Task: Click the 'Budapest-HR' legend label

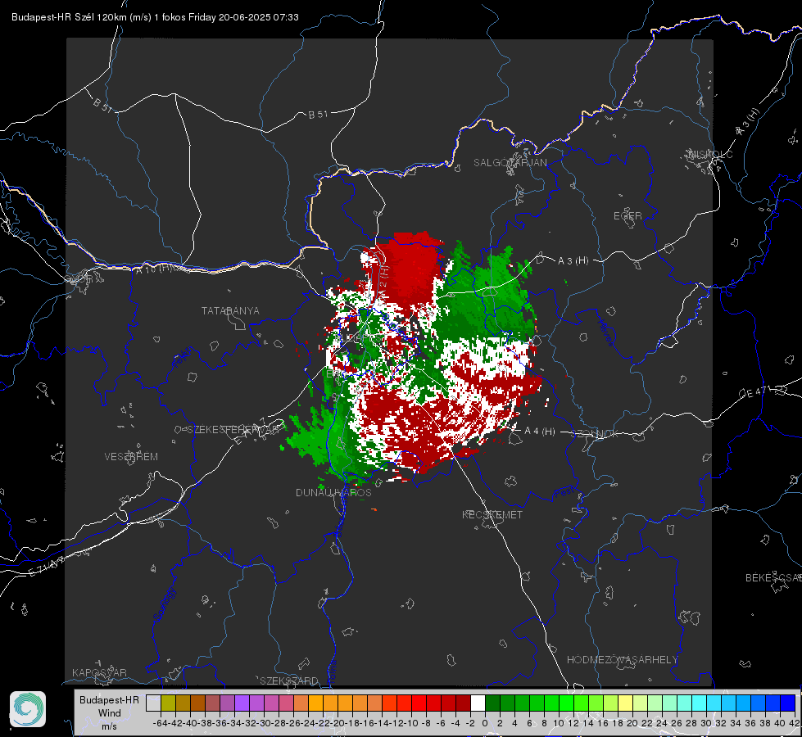Action: (x=109, y=700)
